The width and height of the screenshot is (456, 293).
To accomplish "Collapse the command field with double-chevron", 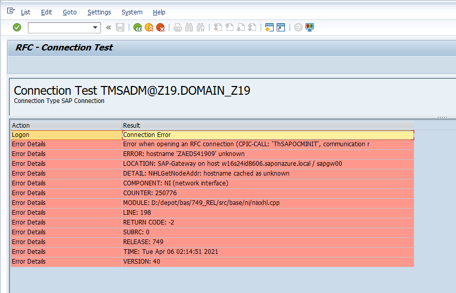I will tap(109, 27).
